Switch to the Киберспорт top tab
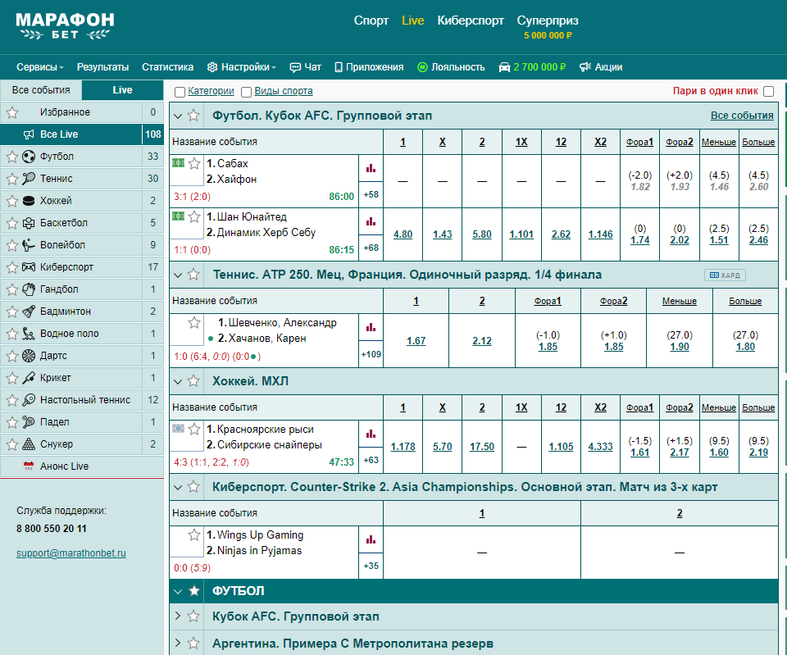 [x=471, y=20]
